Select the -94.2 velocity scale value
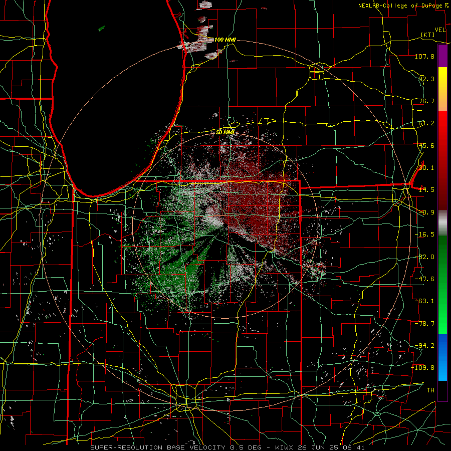 click(424, 346)
